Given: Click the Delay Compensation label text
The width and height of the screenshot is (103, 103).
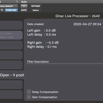Looking at the screenshot, I should coord(45,92).
